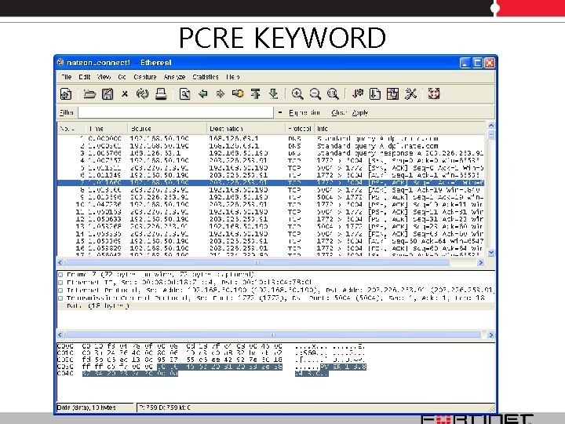Sort by the Destination column header

[246, 128]
